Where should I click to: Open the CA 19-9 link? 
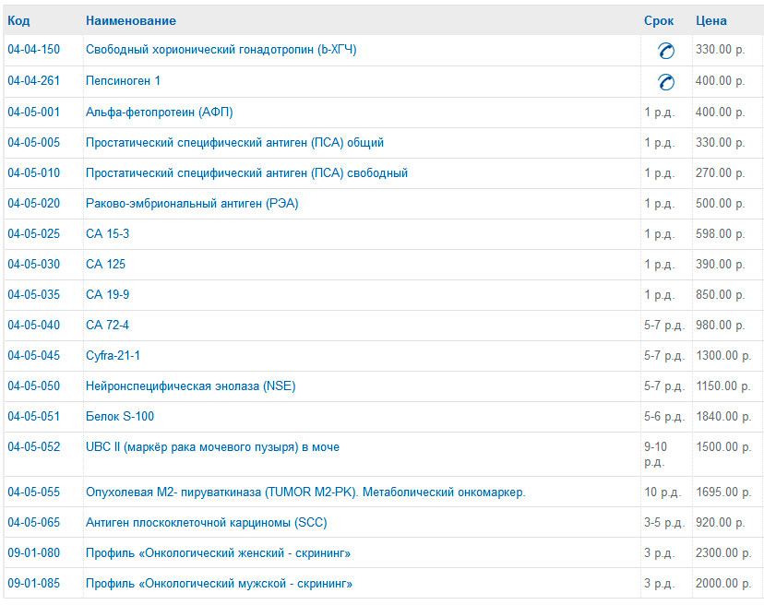pyautogui.click(x=107, y=295)
